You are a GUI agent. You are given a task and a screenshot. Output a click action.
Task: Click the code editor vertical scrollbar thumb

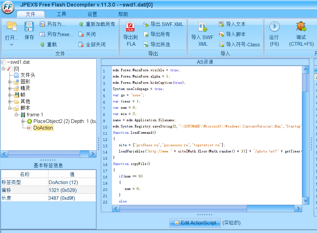point(306,82)
